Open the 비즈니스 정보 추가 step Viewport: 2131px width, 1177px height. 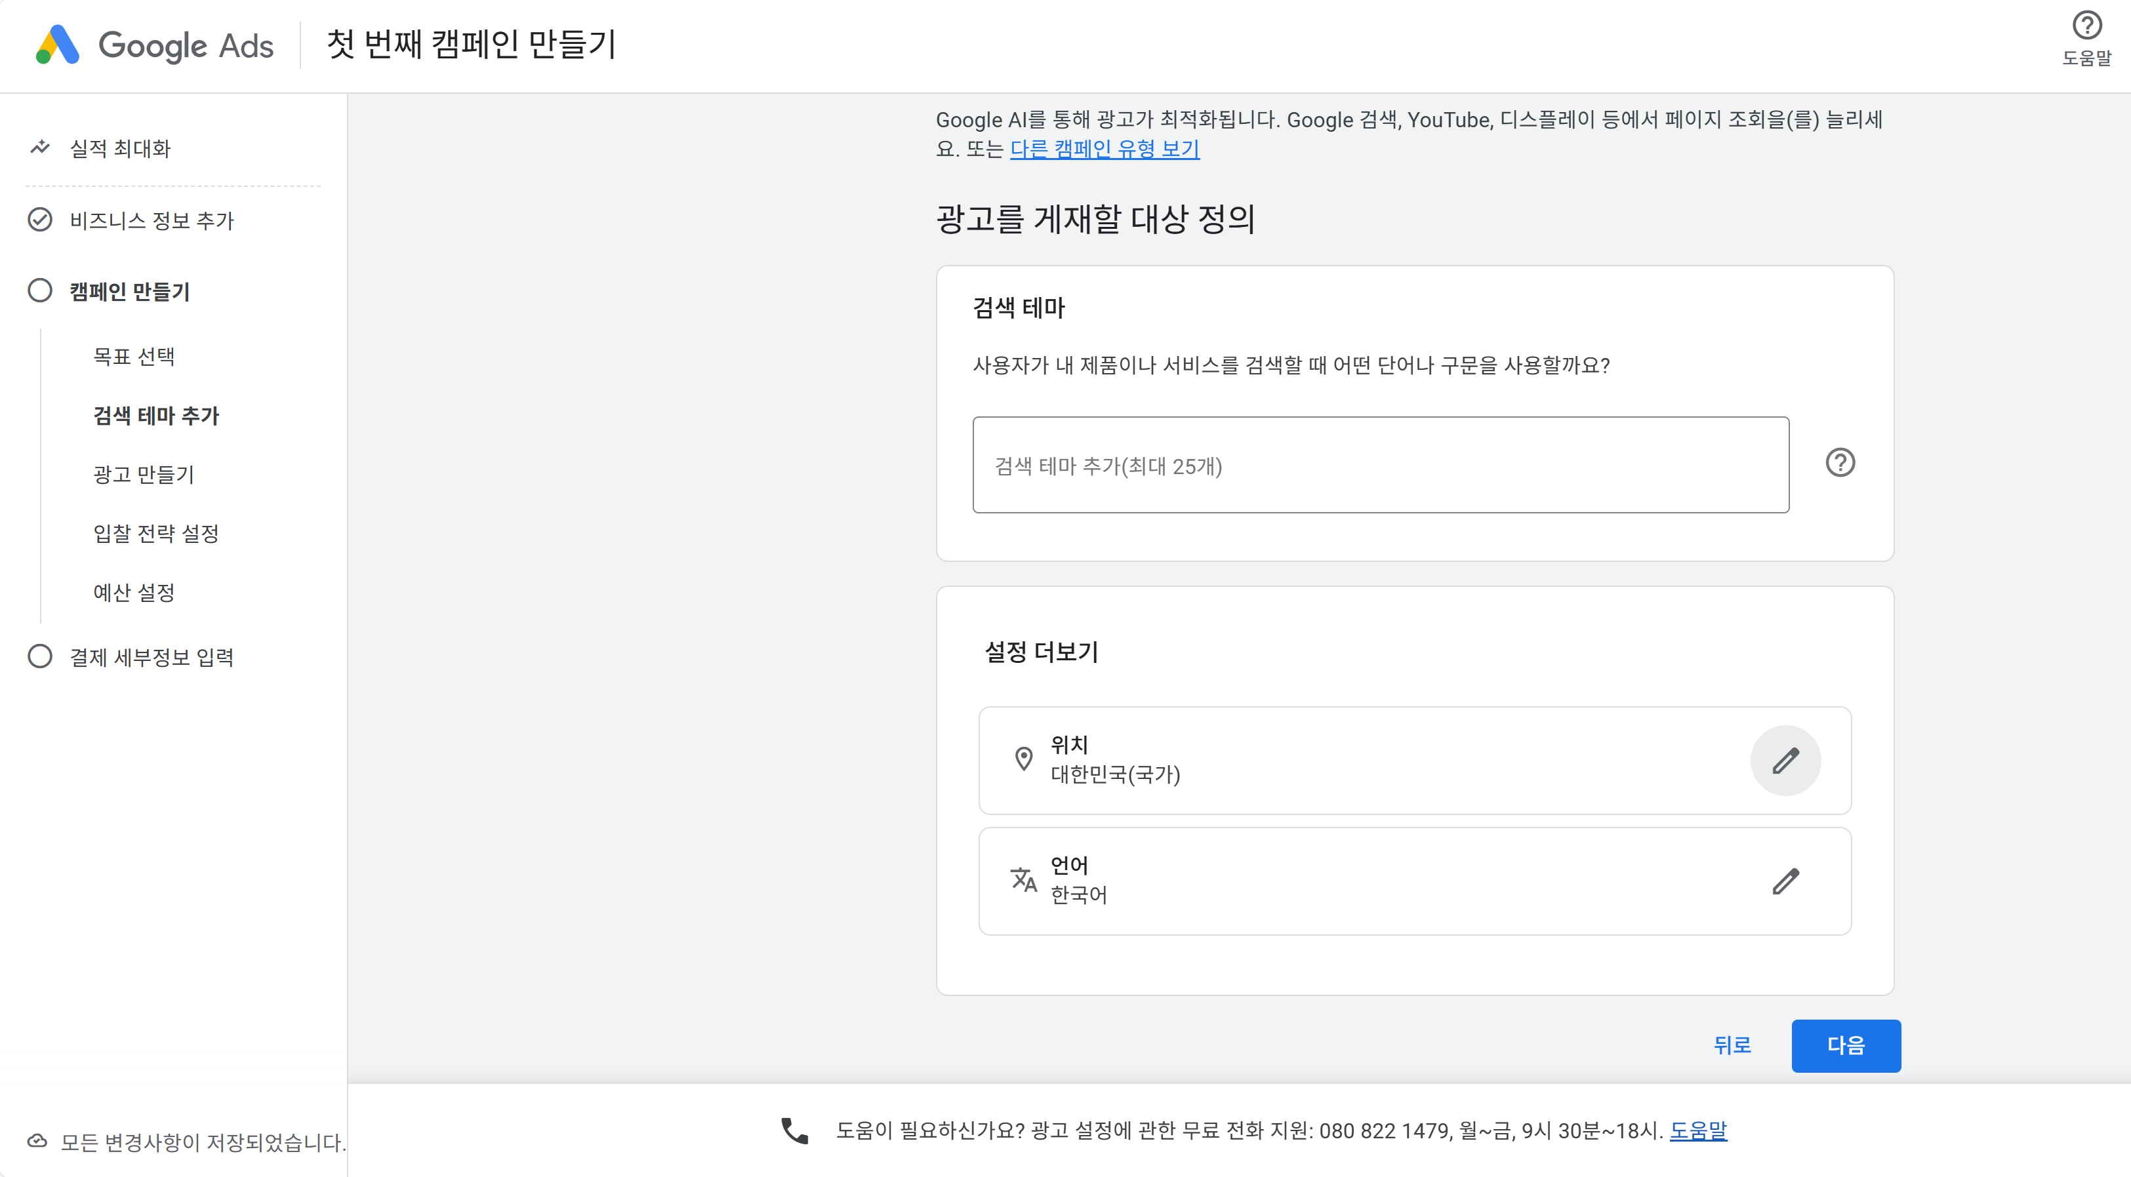click(x=152, y=220)
